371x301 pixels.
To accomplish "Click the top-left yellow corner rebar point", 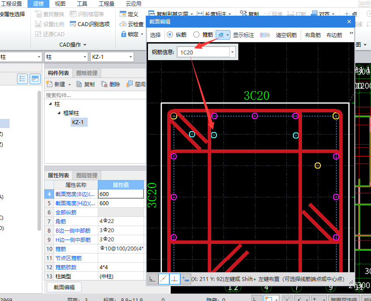I will (x=174, y=116).
